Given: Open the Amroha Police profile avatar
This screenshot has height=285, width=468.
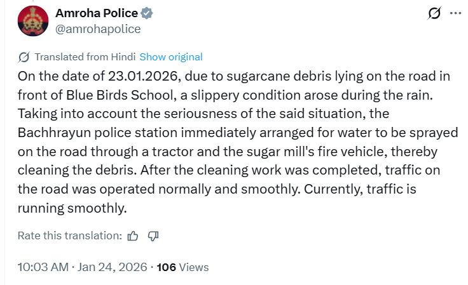Looking at the screenshot, I should (33, 21).
